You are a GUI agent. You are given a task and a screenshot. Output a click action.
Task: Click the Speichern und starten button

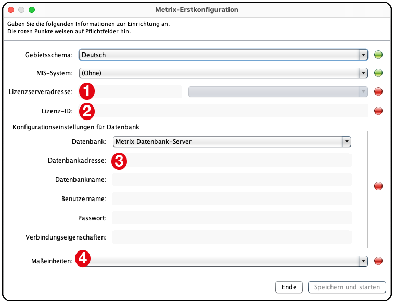[347, 287]
